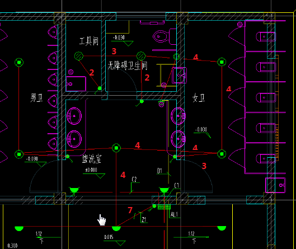Select the upper left 盥洗室 washbasin

tap(74, 116)
